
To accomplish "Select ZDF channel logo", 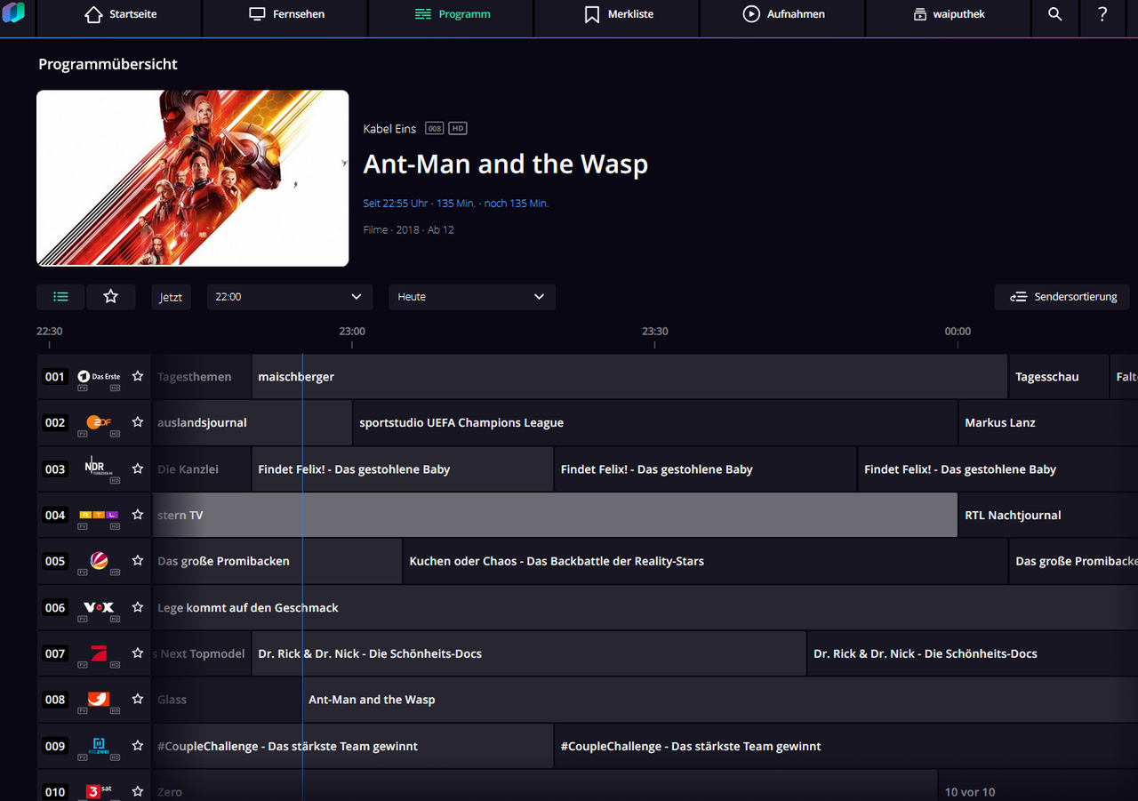I will 99,423.
